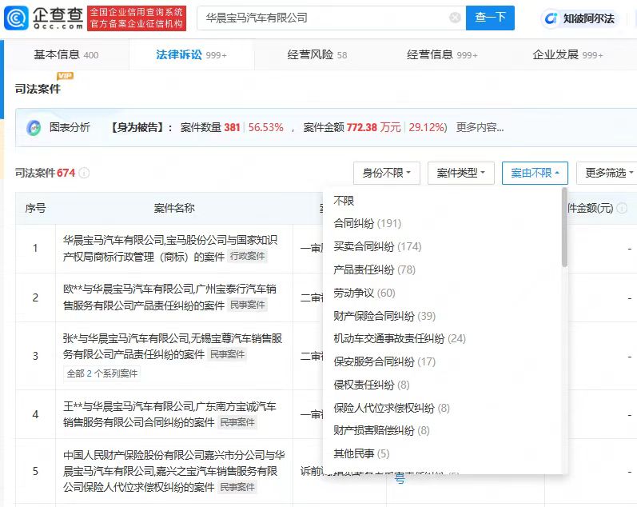
Task: Switch to the 经营风险 tab
Action: click(x=317, y=55)
